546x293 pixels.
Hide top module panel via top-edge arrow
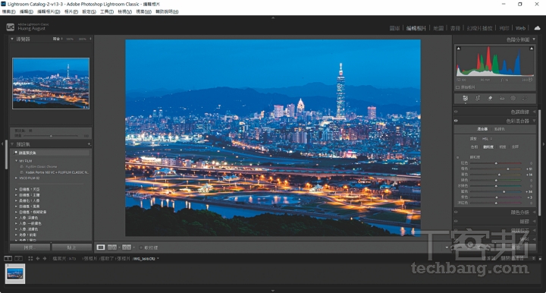(x=273, y=17)
